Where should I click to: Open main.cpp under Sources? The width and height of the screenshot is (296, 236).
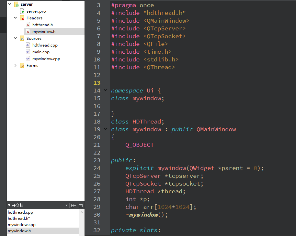pyautogui.click(x=41, y=52)
